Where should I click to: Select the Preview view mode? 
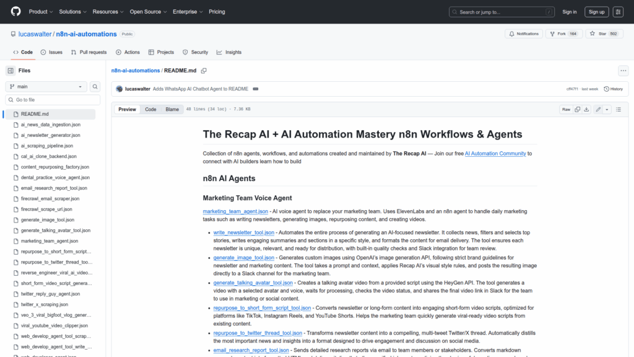point(127,110)
